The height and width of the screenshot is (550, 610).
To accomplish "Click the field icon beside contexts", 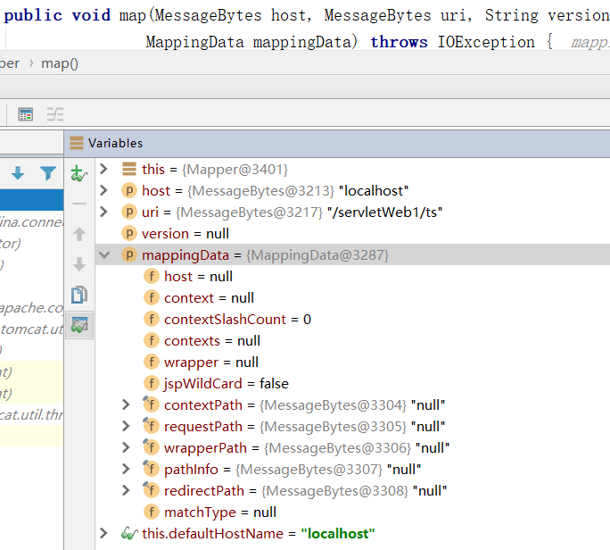I will coord(152,341).
